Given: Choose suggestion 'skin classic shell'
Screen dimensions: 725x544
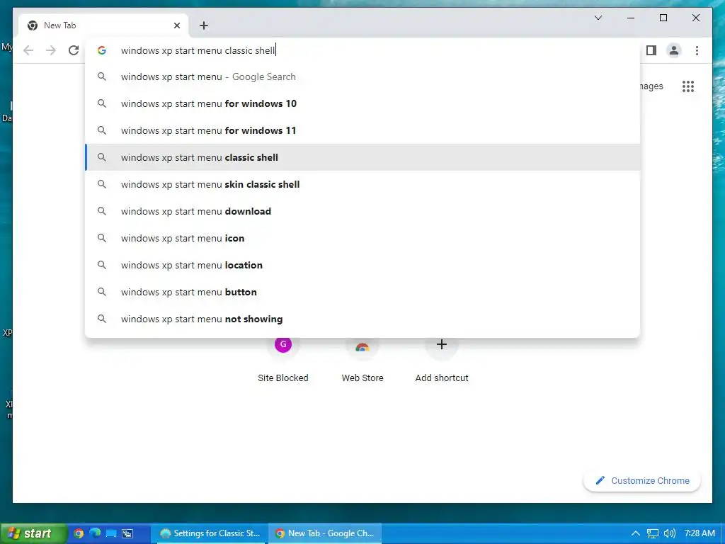Looking at the screenshot, I should 362,184.
